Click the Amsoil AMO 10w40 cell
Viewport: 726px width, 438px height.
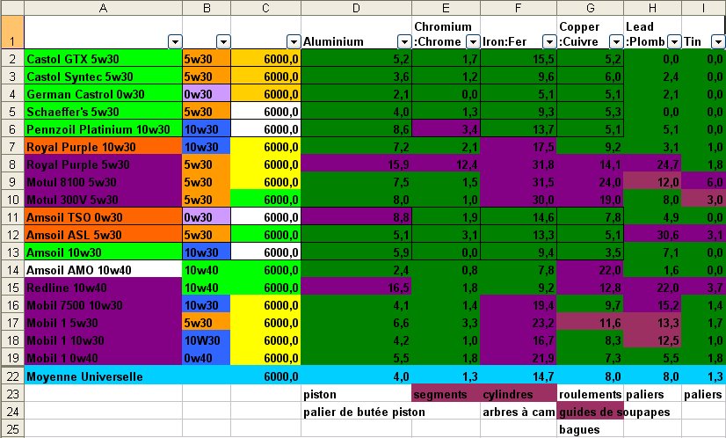point(103,270)
